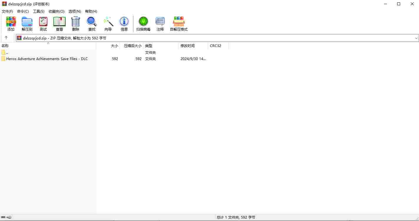Open the 收藏夹(O) menu
The height and width of the screenshot is (221, 419).
click(x=57, y=11)
